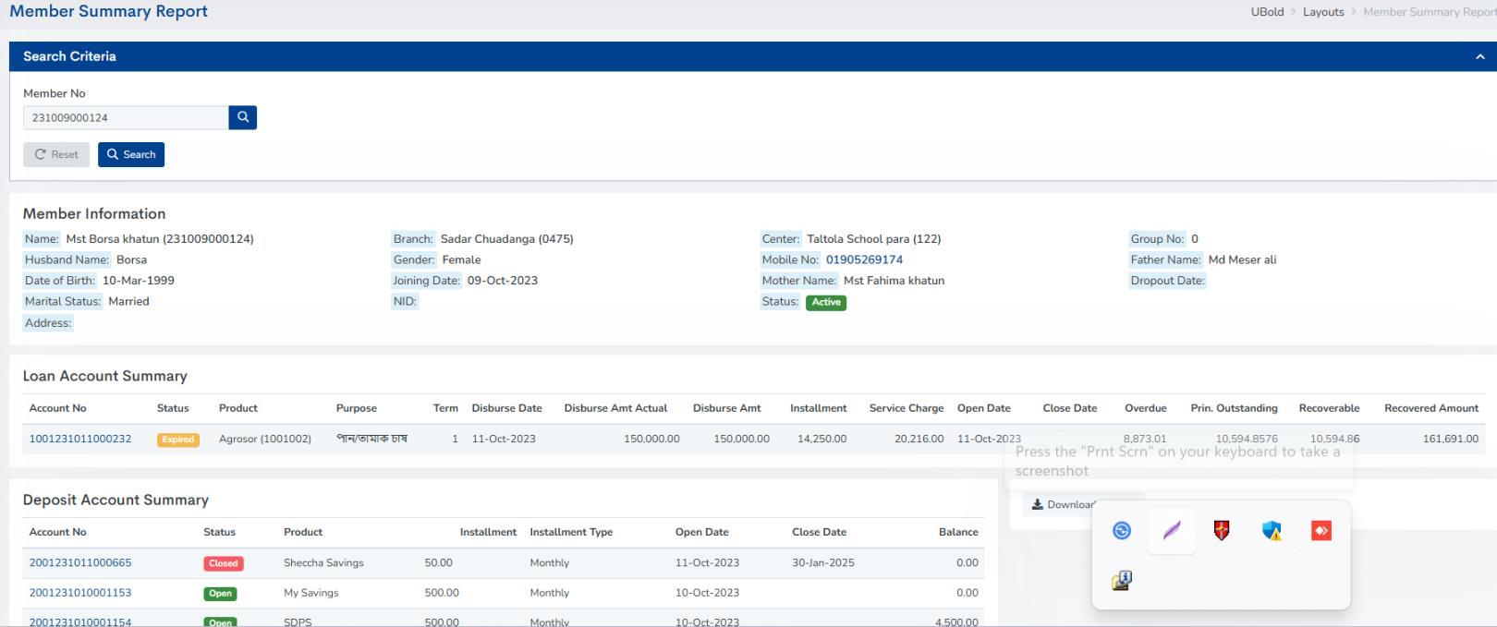Click the joining date 09-Oct-2023
1497x627 pixels.
tap(503, 281)
